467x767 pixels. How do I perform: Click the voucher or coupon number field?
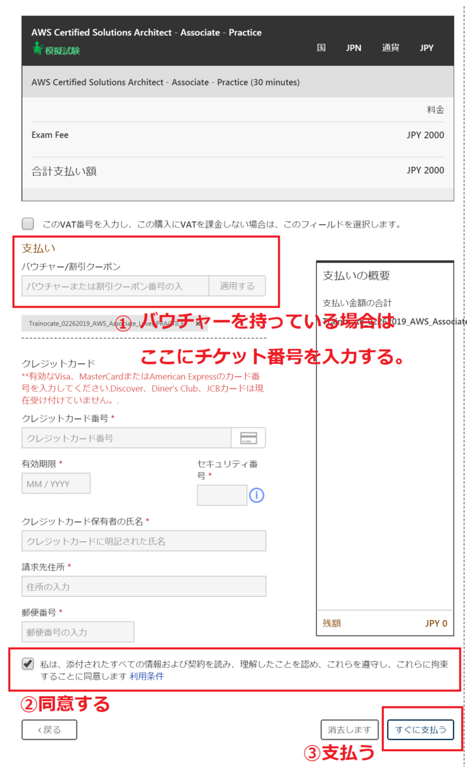pos(115,286)
